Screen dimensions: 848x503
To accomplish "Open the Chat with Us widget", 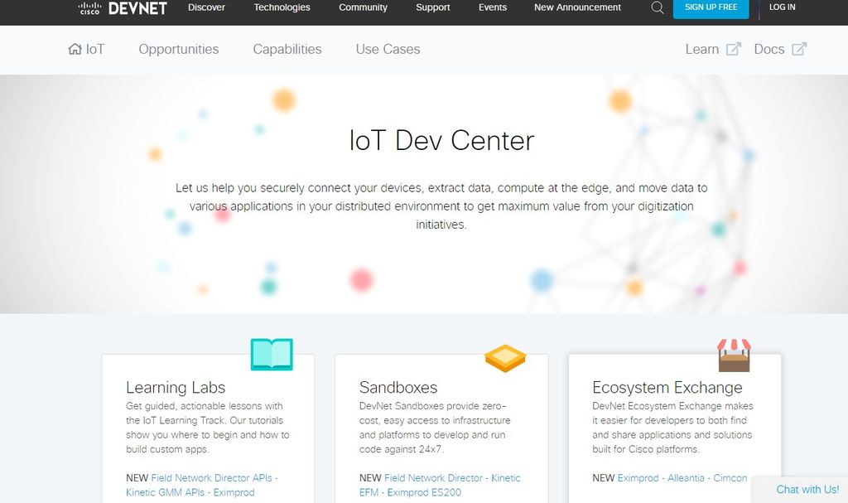I will click(807, 490).
